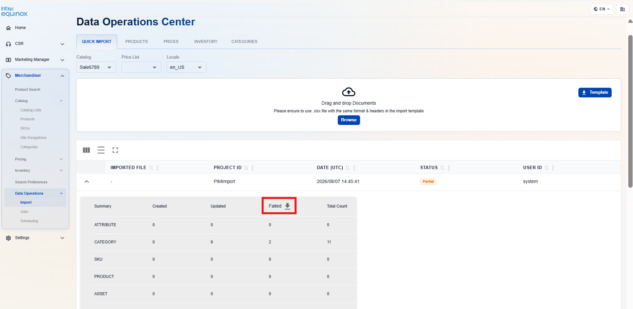The height and width of the screenshot is (309, 633).
Task: Open the column chooser icon
Action: 86,150
